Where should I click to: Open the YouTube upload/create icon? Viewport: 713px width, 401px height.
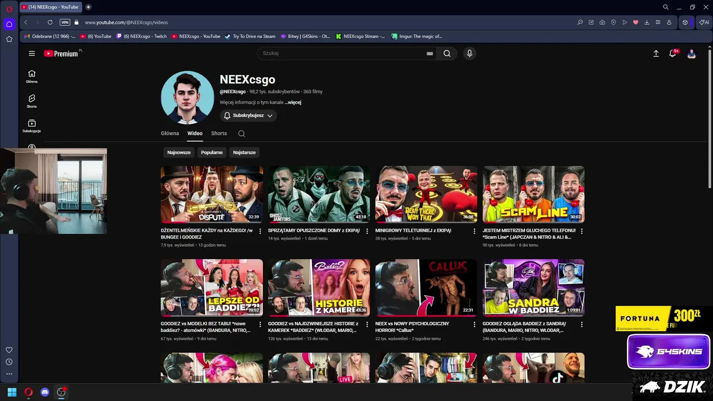656,53
